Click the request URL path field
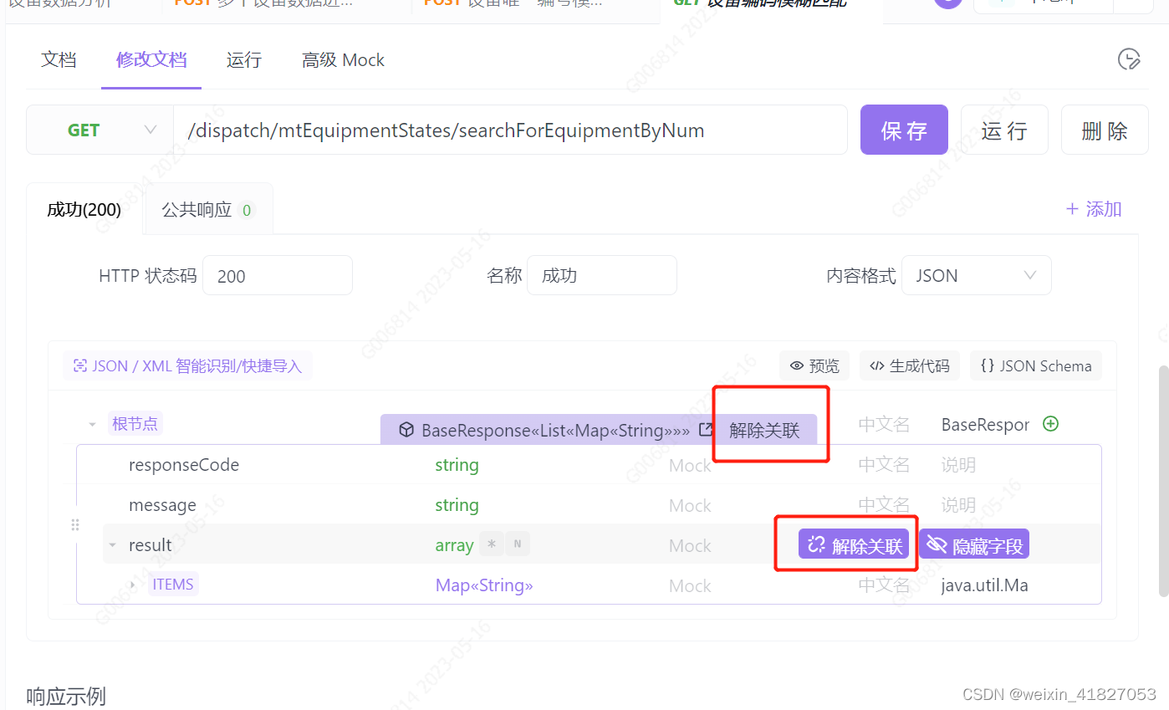The width and height of the screenshot is (1169, 710). click(510, 130)
